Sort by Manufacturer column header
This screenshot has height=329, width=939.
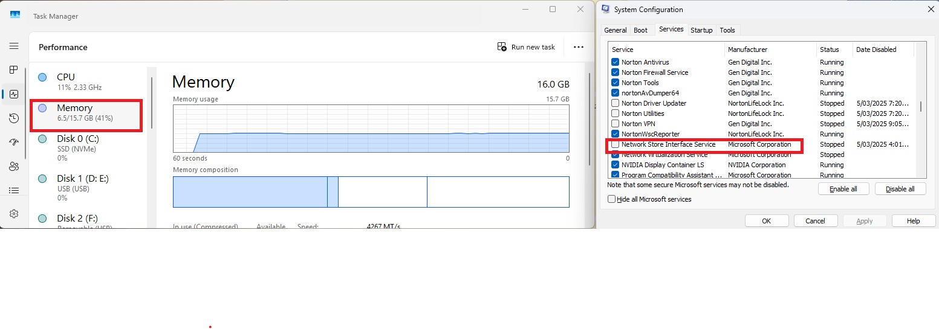(x=770, y=50)
